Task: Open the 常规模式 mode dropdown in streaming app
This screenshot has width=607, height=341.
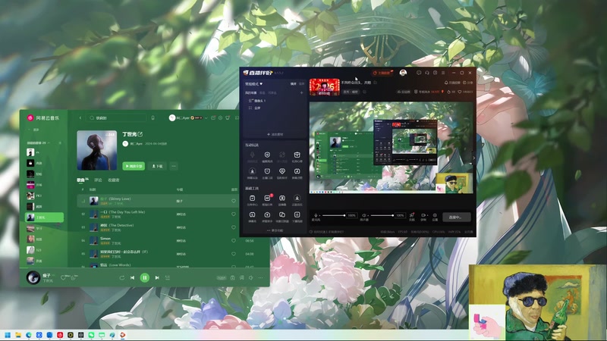Action: (x=253, y=83)
